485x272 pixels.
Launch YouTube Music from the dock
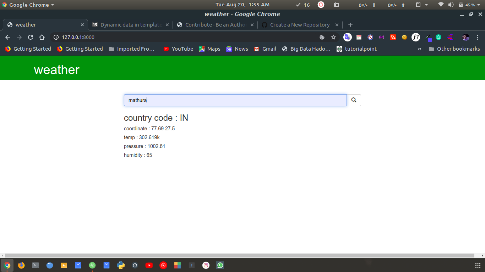[163, 265]
